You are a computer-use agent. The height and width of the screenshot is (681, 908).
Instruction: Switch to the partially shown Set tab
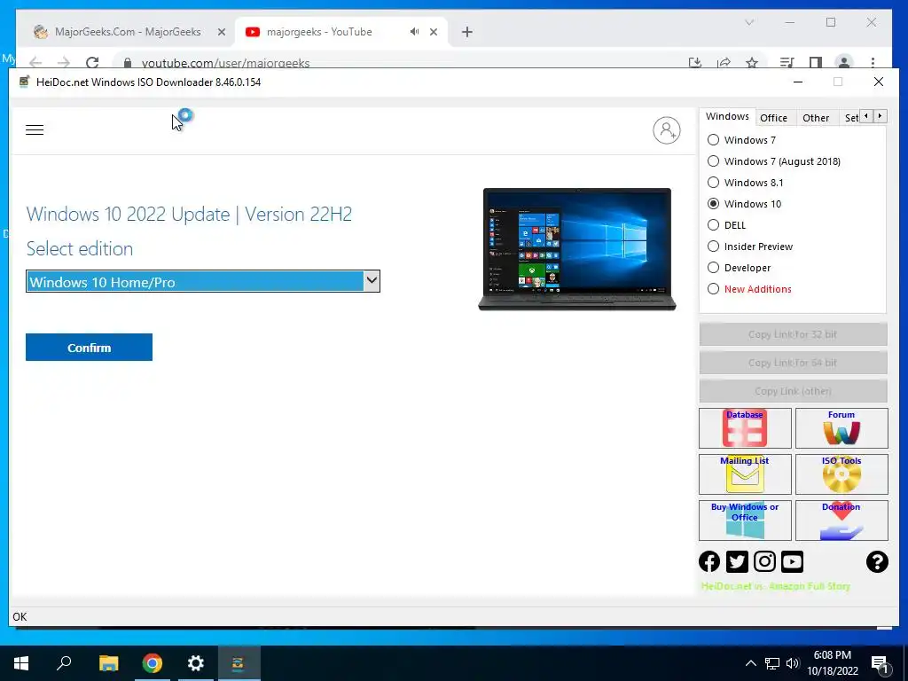(851, 118)
